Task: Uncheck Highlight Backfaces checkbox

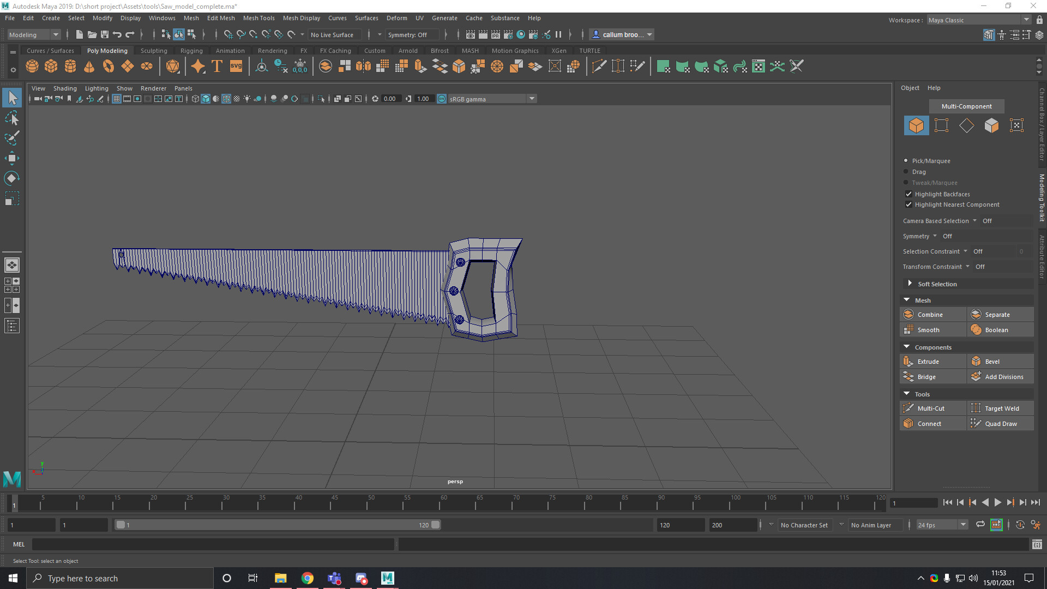Action: (908, 194)
